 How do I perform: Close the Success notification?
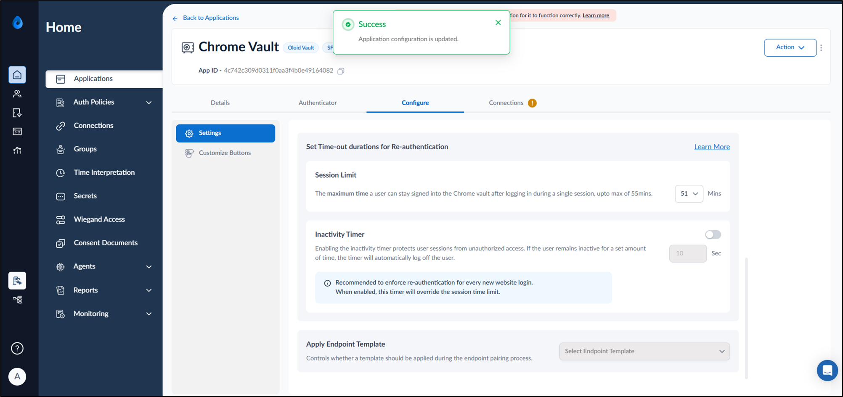[498, 23]
